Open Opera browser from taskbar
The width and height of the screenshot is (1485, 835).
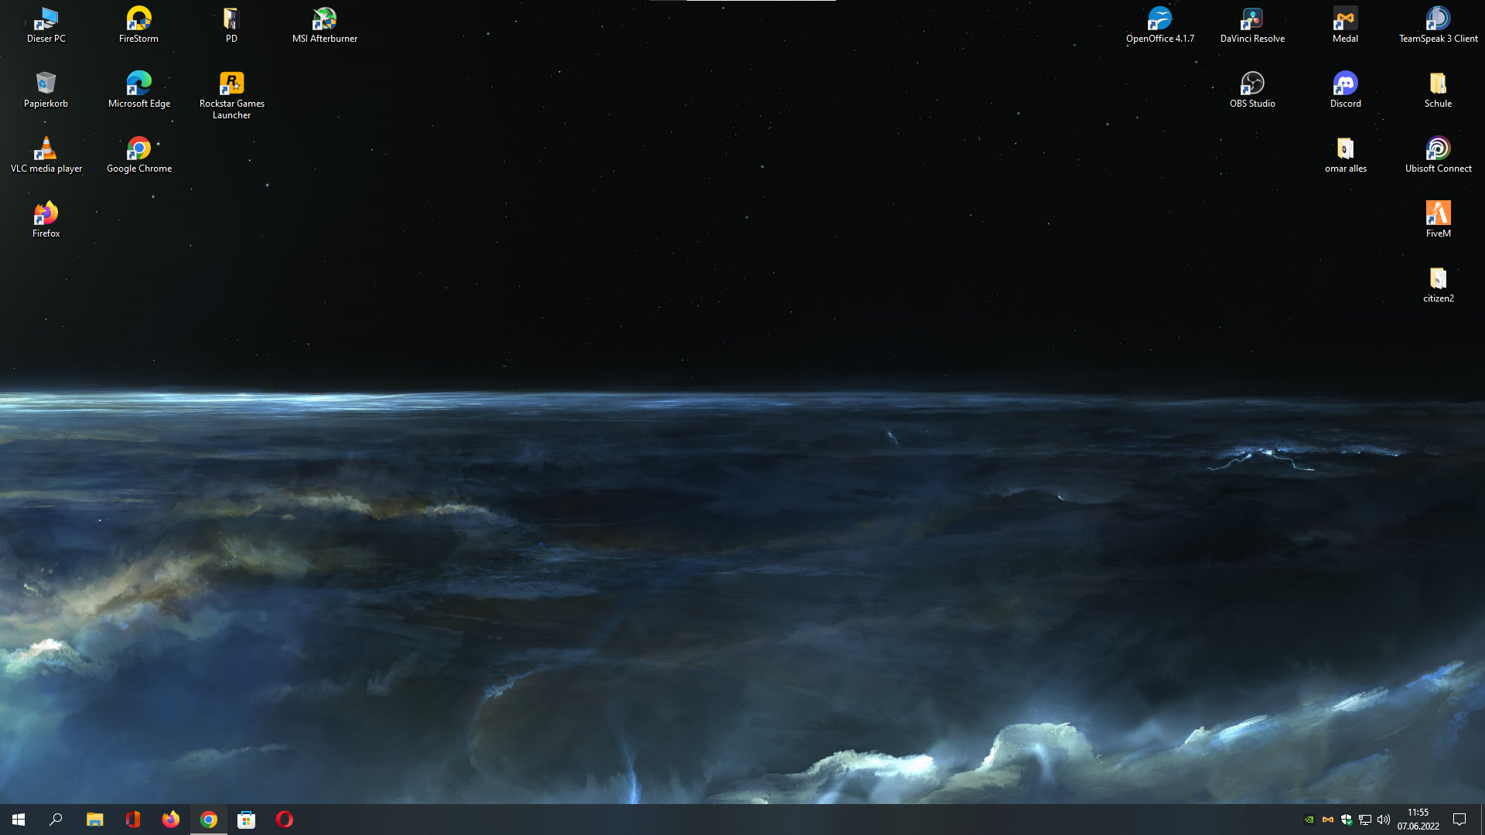click(285, 820)
